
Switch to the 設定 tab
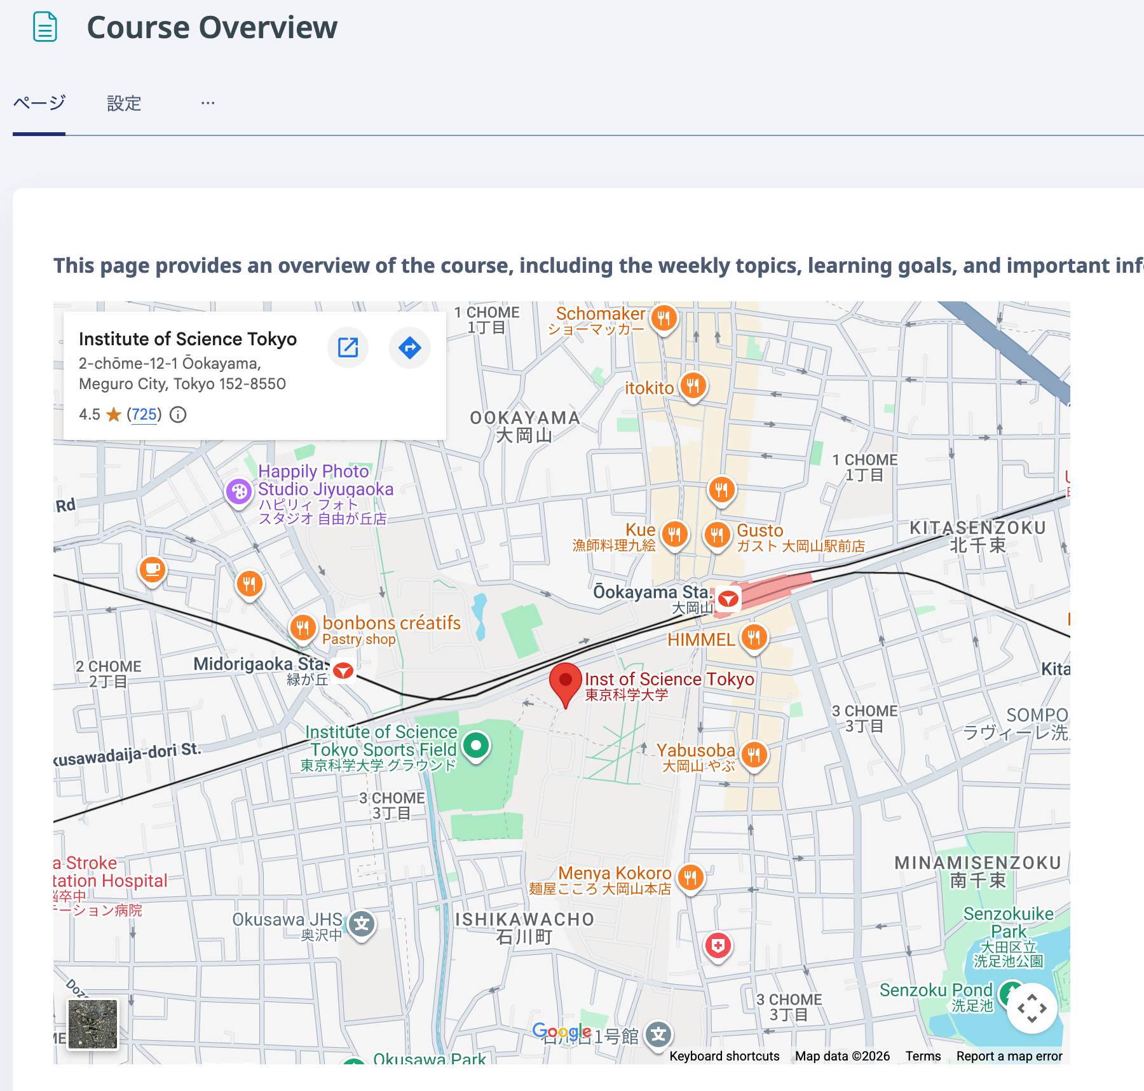click(124, 103)
